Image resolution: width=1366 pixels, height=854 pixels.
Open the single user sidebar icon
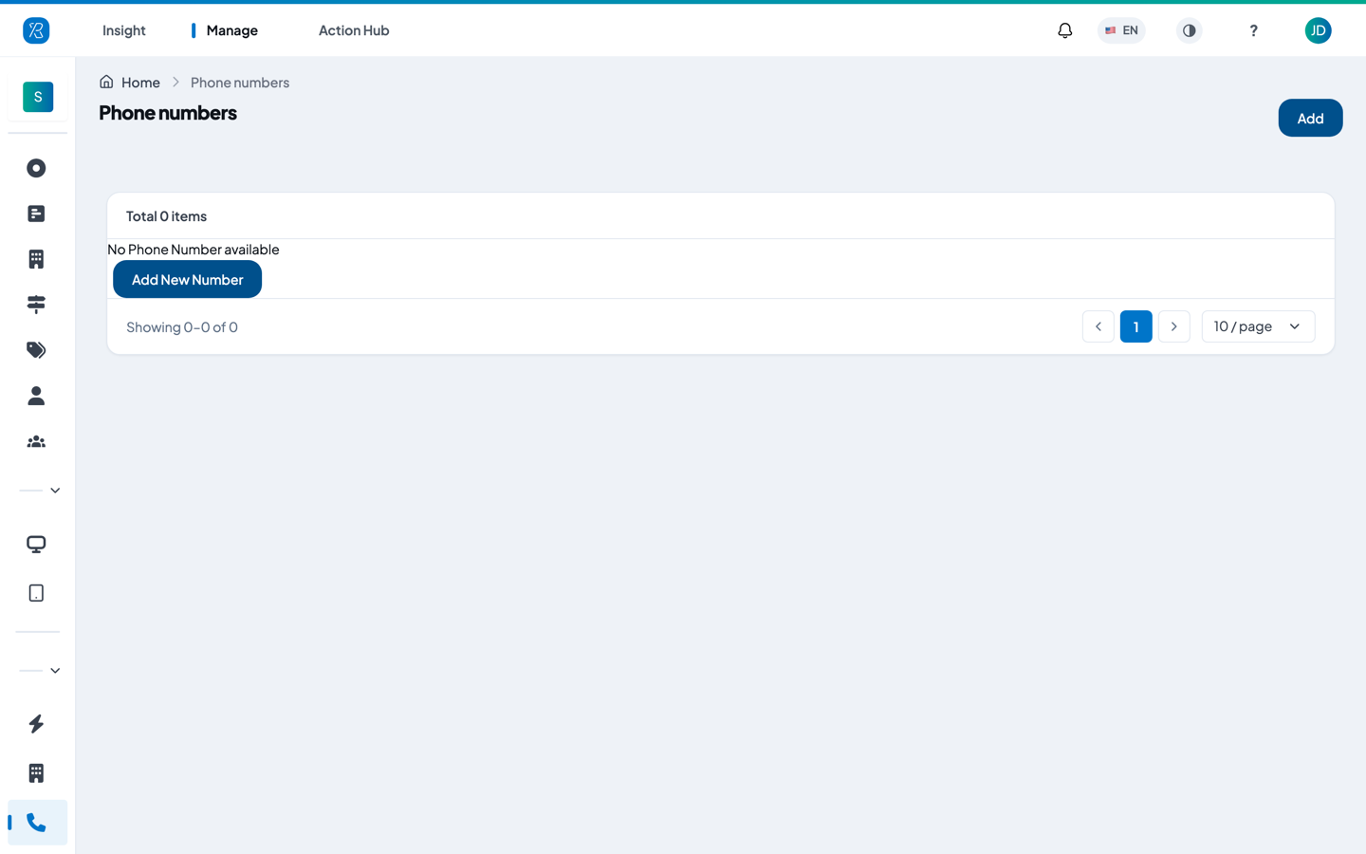point(36,396)
